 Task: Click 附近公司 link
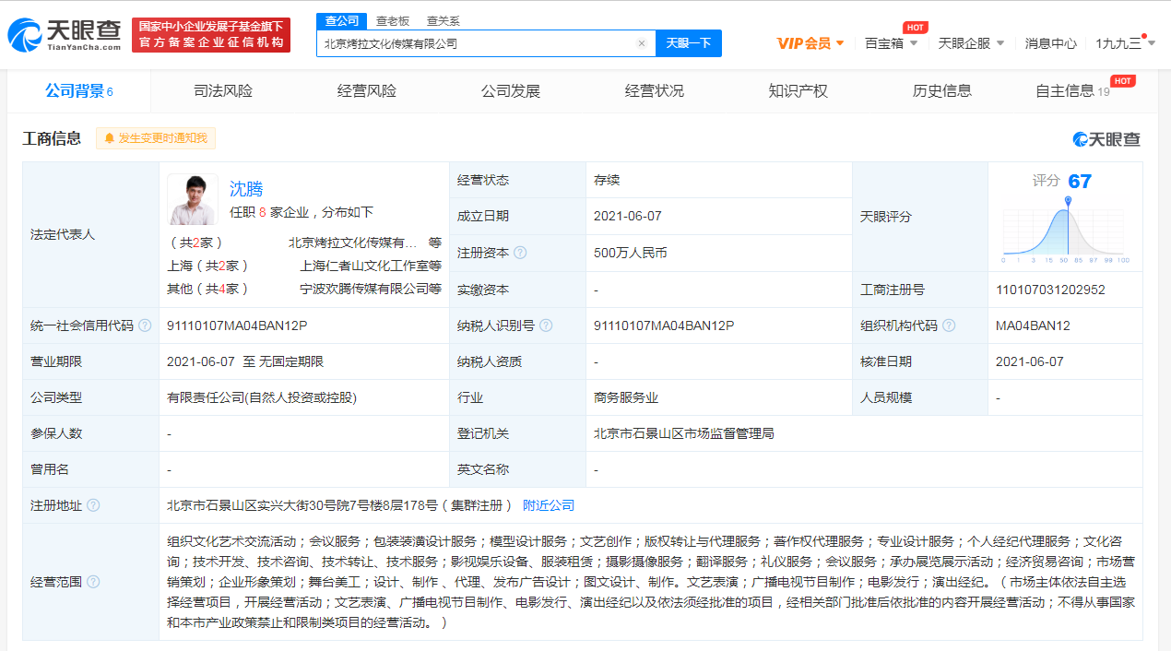click(549, 505)
